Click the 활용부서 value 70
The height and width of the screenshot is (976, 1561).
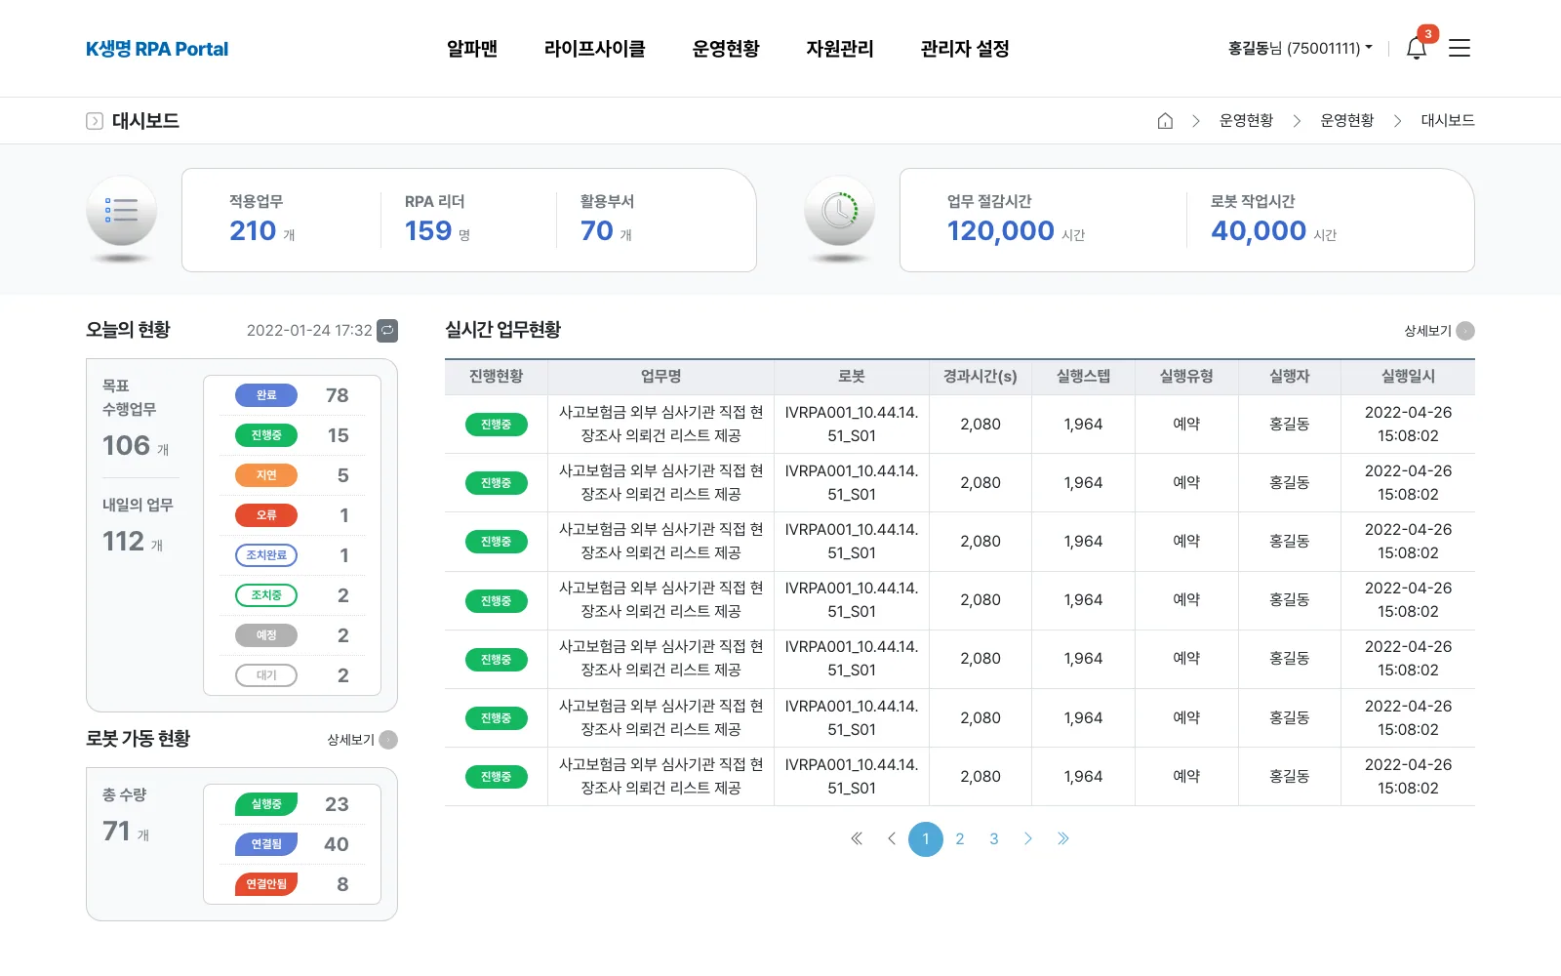tap(597, 231)
